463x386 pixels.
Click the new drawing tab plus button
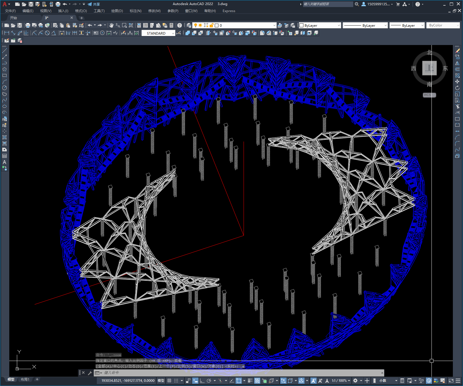[x=82, y=18]
